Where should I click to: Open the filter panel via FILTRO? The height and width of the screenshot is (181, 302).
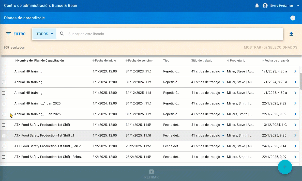(16, 34)
